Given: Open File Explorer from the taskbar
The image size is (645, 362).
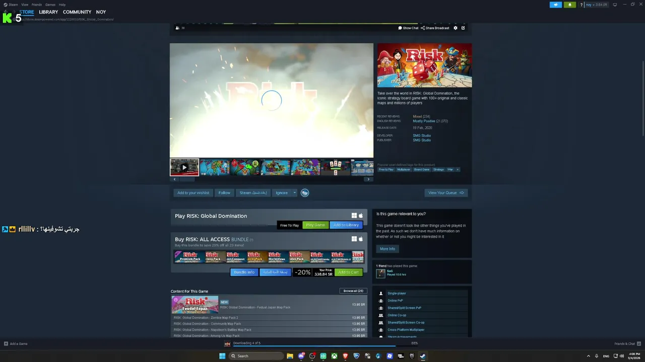Looking at the screenshot, I should (290, 356).
